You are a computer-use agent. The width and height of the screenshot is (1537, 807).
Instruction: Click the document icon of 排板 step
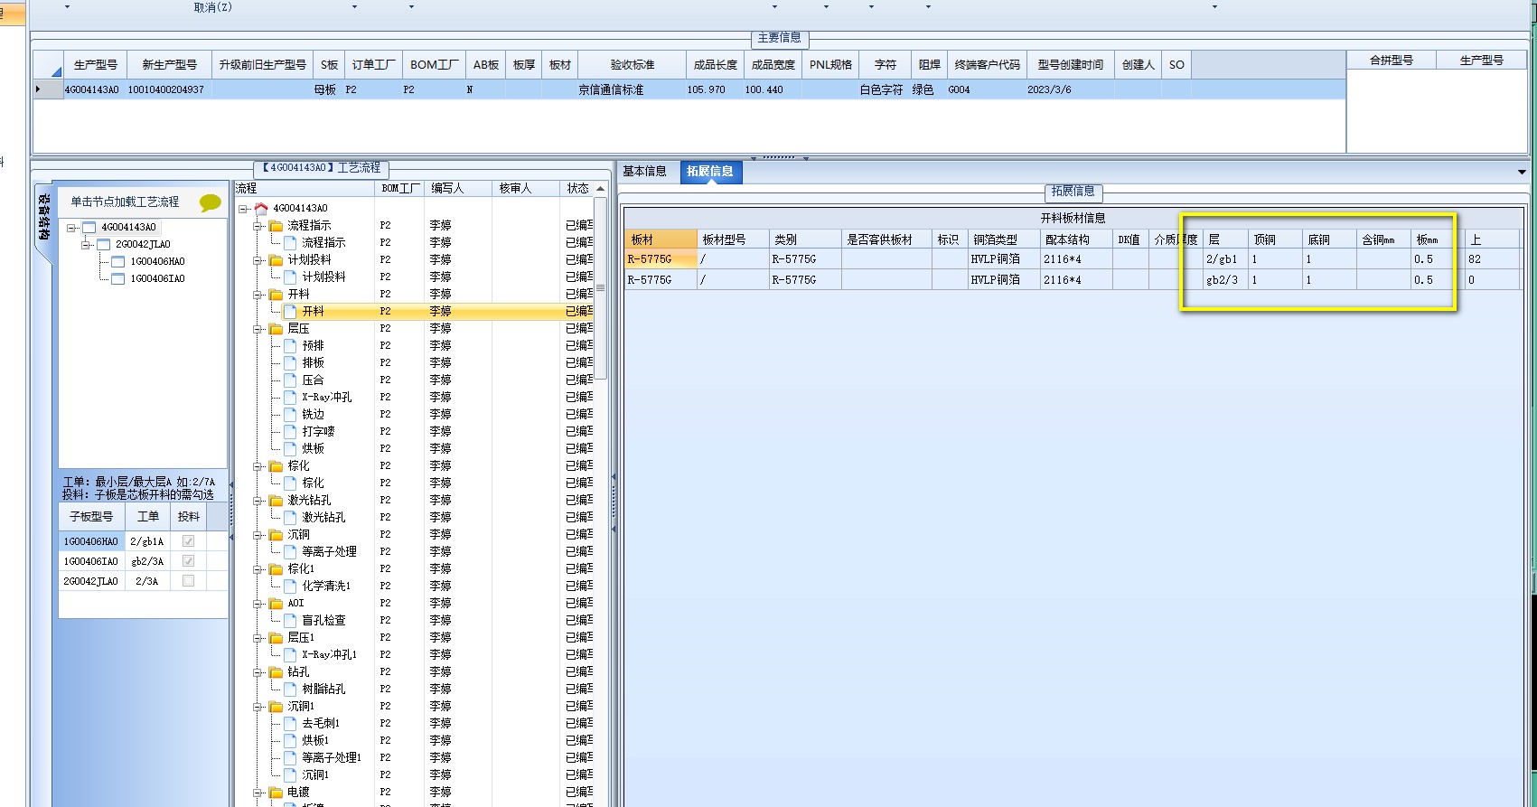[290, 362]
